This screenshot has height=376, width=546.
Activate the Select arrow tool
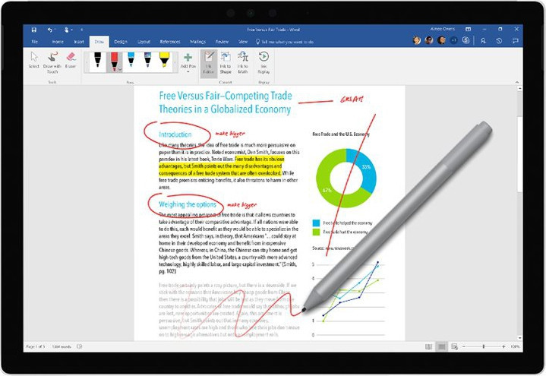[33, 60]
